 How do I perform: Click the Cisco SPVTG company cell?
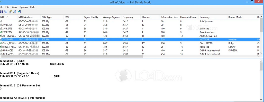(x=206, y=43)
